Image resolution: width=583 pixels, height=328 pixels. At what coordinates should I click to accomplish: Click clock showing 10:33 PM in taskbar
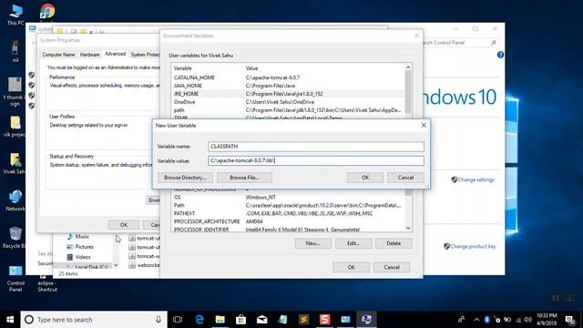[547, 320]
